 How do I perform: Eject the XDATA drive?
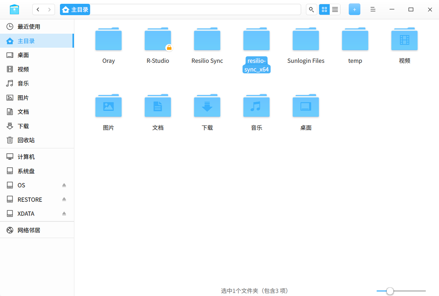pos(64,213)
